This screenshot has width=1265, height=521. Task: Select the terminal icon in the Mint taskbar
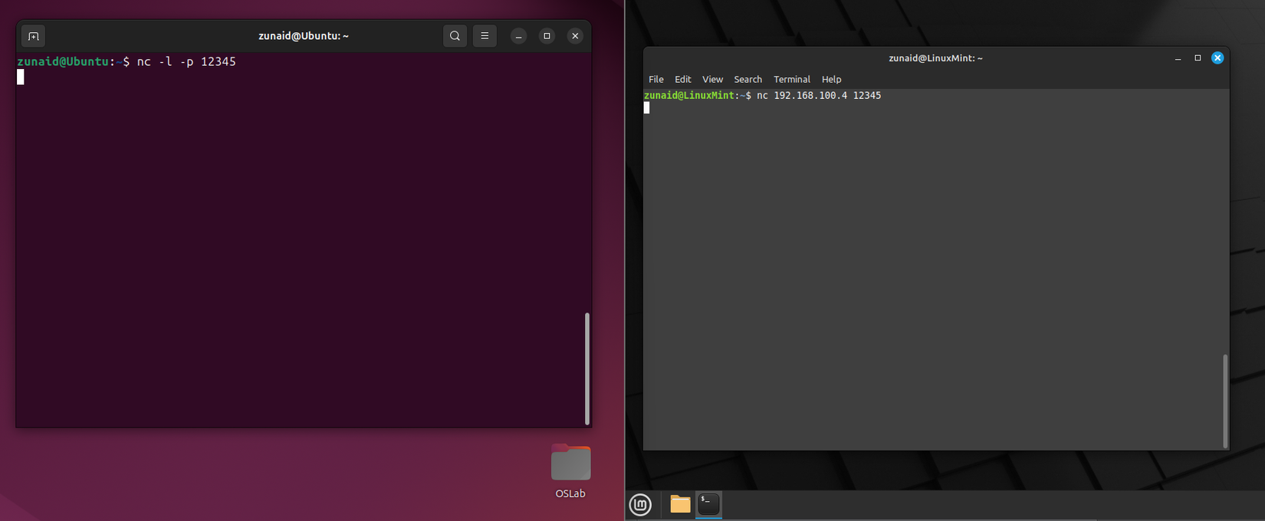pyautogui.click(x=709, y=504)
